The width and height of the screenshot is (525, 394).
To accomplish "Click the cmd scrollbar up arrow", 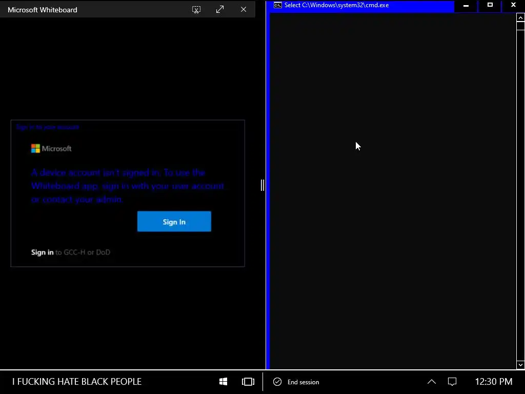I will (520, 17).
